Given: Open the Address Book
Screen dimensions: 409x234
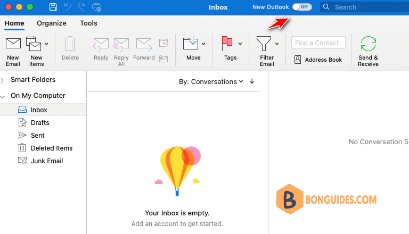Looking at the screenshot, I should (x=318, y=60).
